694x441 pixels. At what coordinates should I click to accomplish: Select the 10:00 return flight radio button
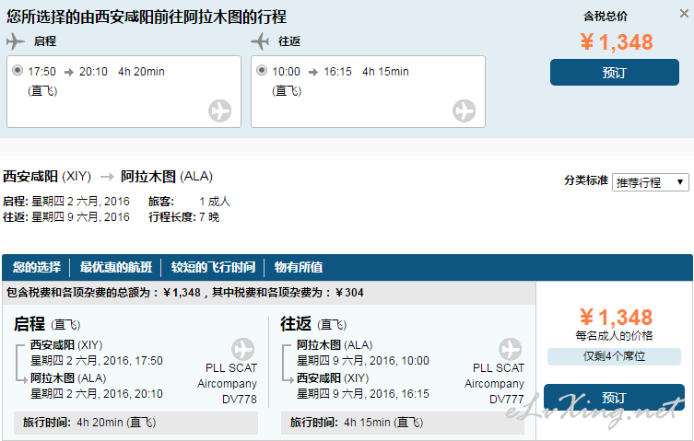pos(262,70)
